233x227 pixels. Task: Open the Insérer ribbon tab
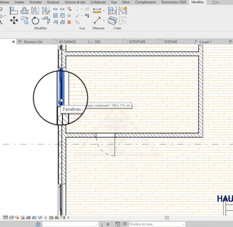[19, 2]
